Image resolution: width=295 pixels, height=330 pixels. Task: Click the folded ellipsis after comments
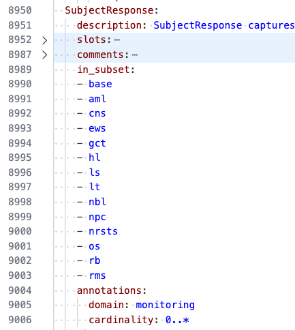pyautogui.click(x=135, y=55)
